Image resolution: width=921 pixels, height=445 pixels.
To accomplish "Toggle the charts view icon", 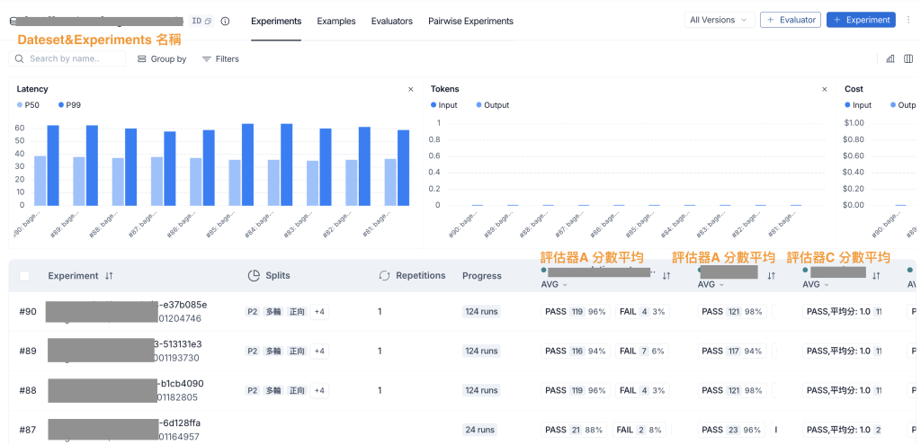I will pyautogui.click(x=890, y=58).
